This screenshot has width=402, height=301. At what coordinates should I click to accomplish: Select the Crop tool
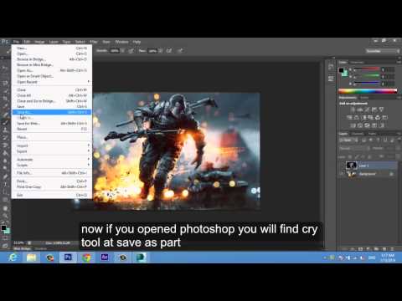(5, 99)
